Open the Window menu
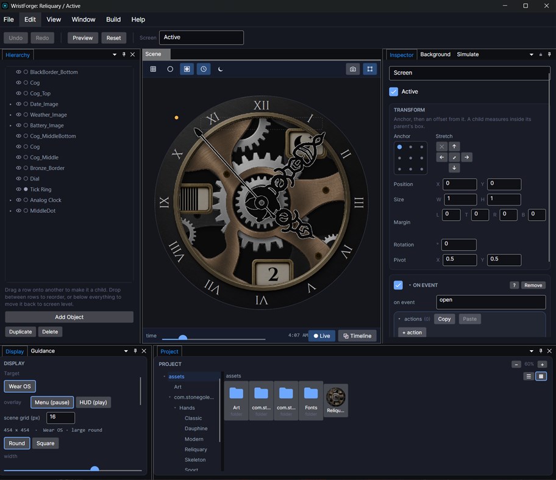Screen dimensions: 556x480 [84, 20]
